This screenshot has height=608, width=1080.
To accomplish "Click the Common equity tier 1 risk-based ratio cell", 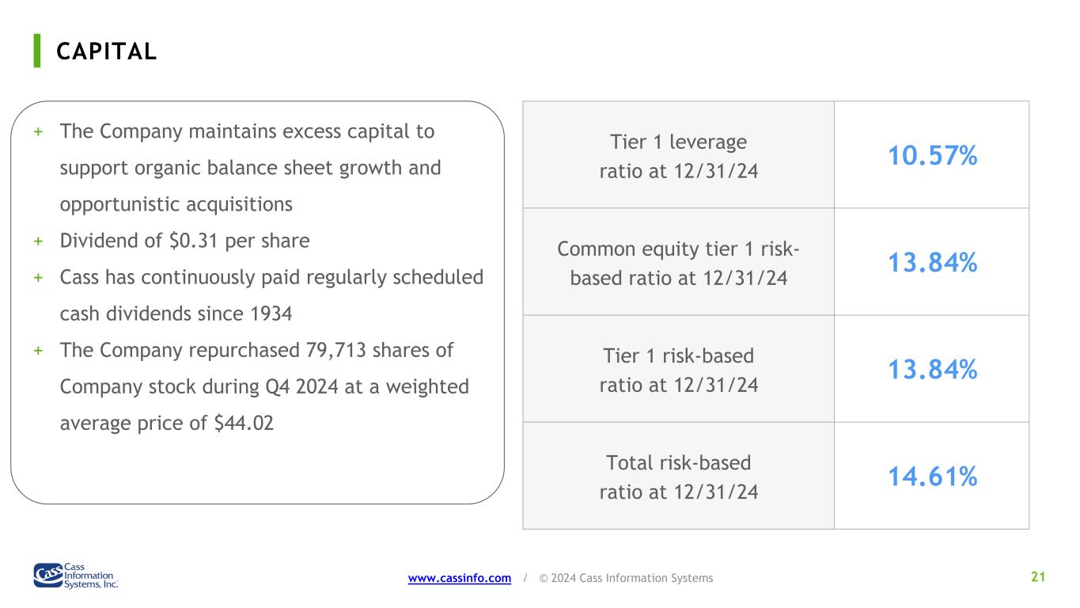I will coord(678,262).
